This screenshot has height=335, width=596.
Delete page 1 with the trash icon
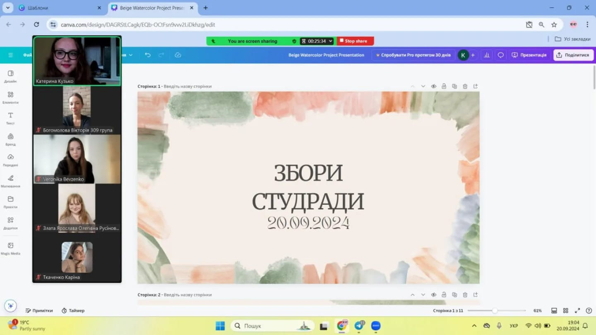click(465, 86)
